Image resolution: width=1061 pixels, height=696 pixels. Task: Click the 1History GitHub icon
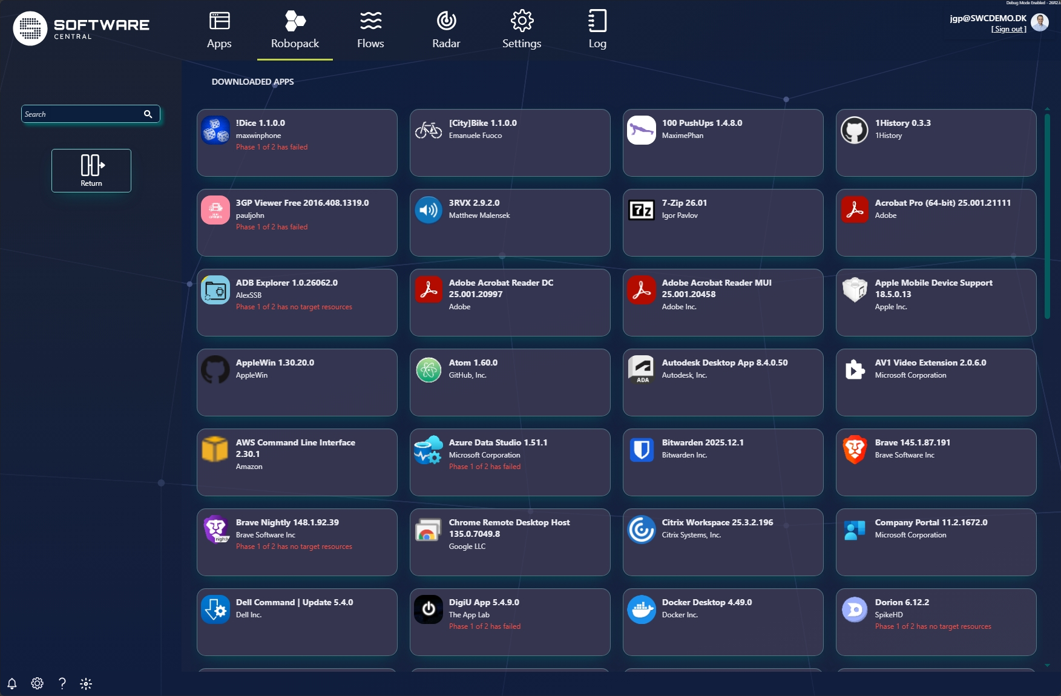855,130
